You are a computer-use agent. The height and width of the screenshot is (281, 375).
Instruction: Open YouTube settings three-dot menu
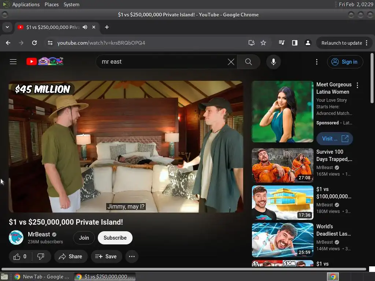click(317, 62)
